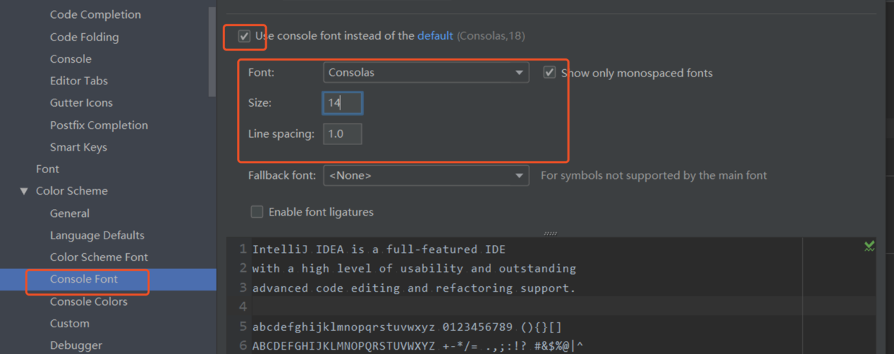The height and width of the screenshot is (354, 894).
Task: Open Color Scheme Font page
Action: (99, 257)
